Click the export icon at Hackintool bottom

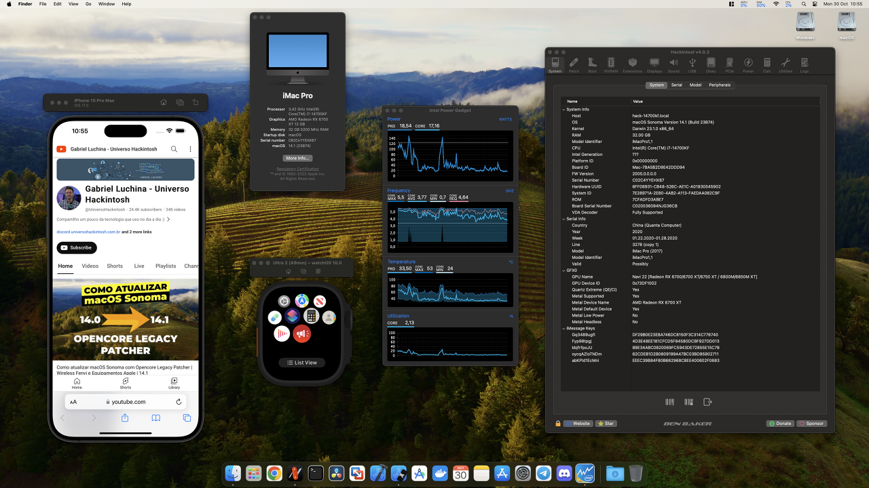707,402
